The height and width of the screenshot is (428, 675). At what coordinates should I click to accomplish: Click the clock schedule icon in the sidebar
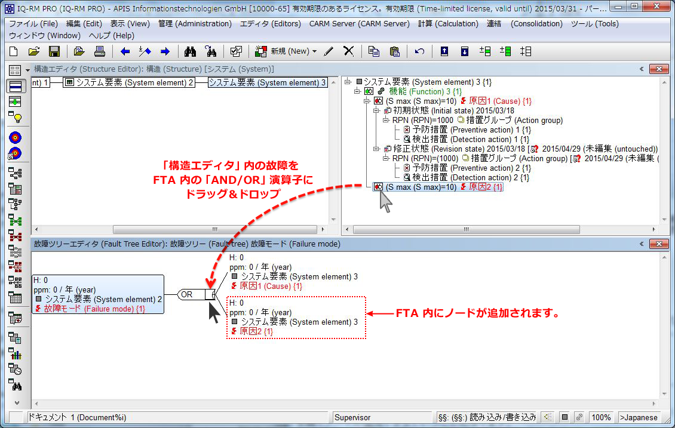[x=15, y=370]
